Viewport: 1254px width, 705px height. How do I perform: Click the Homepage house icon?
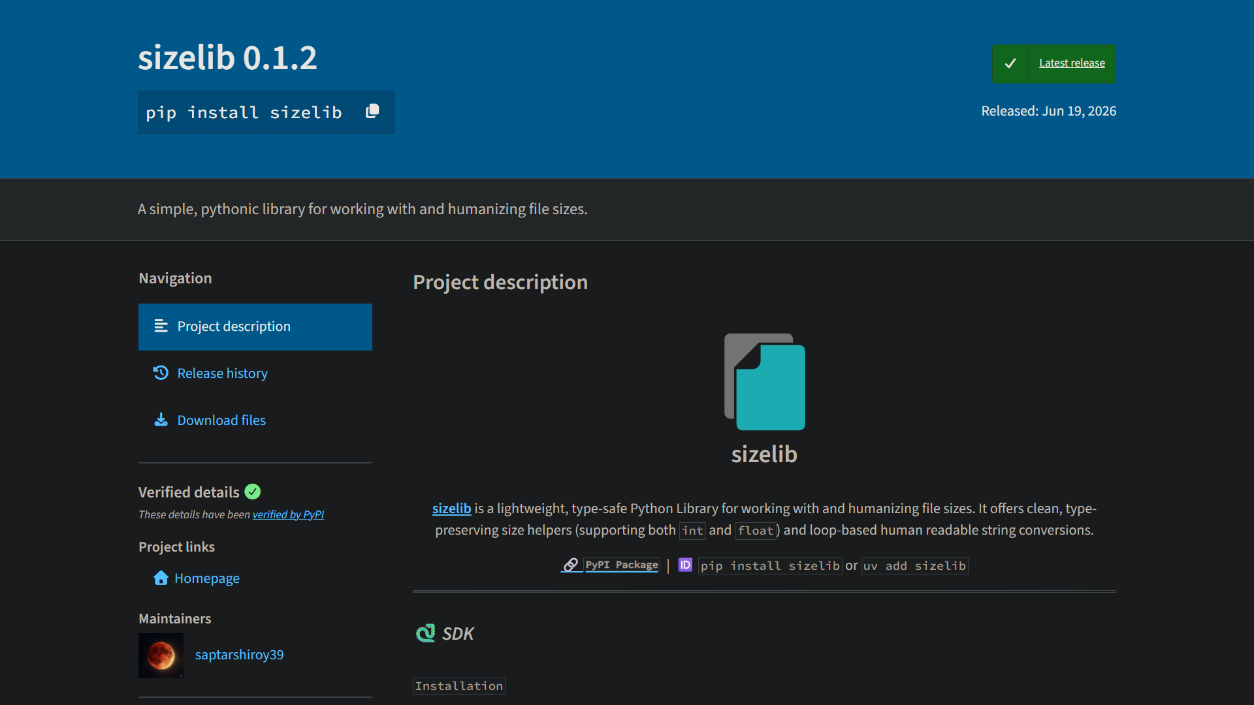click(161, 578)
